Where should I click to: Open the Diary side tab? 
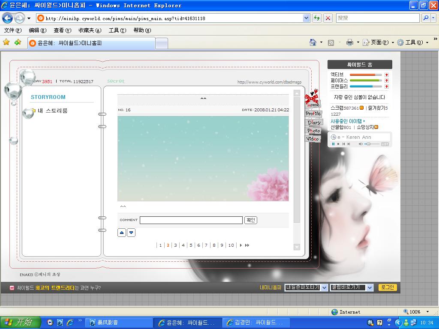[x=314, y=122]
